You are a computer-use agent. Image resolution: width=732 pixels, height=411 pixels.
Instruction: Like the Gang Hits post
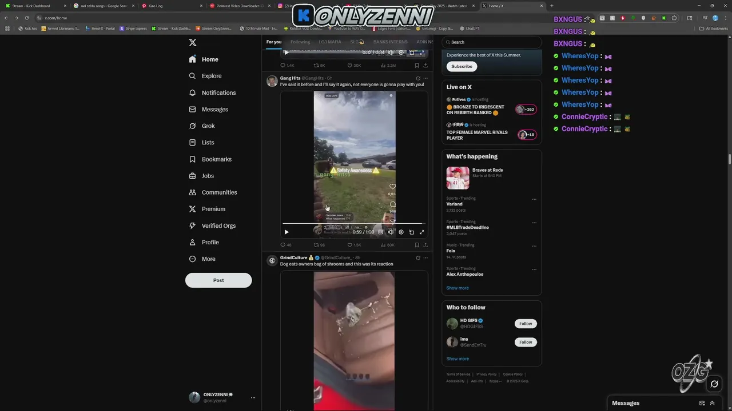click(x=354, y=245)
